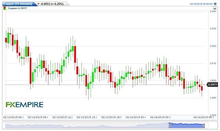Click the 02/13/2015 18 time axis label

click(x=111, y=117)
